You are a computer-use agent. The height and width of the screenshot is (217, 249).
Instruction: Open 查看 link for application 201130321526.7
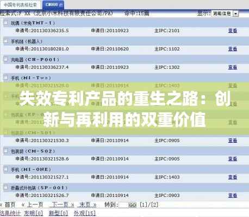(x=233, y=195)
